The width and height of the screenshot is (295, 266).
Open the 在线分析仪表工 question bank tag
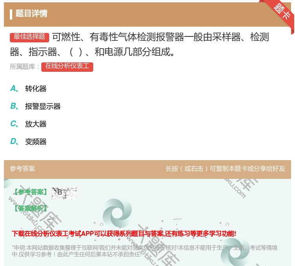67,67
